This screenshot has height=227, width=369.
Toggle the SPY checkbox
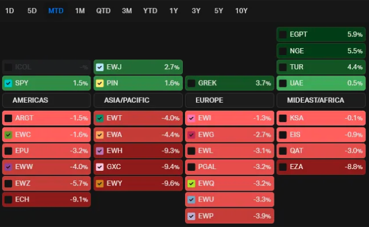tap(8, 83)
